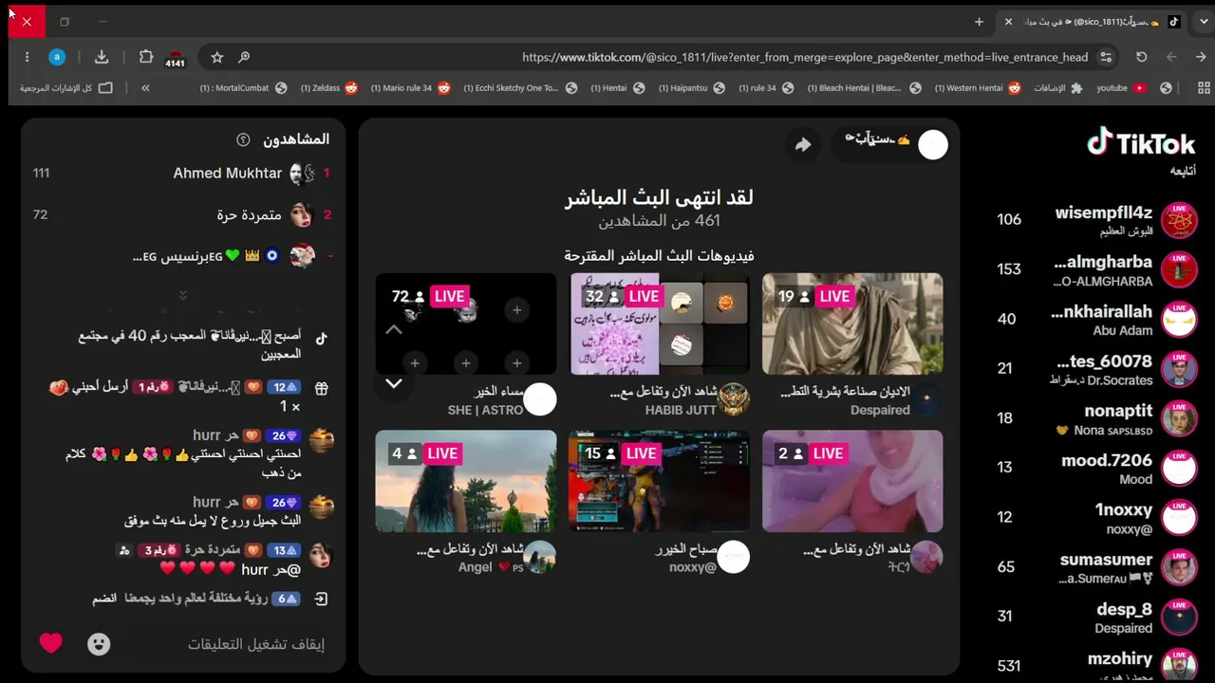
Task: Open desp_8 in the following list
Action: click(x=1097, y=617)
